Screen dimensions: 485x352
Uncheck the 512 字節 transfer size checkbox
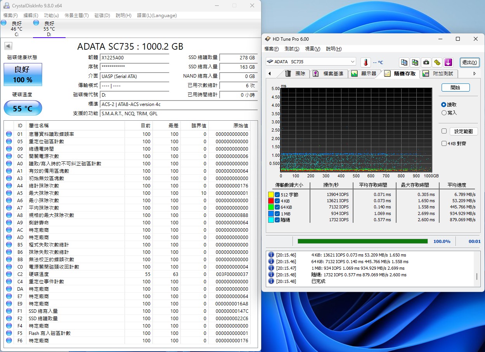tap(277, 194)
